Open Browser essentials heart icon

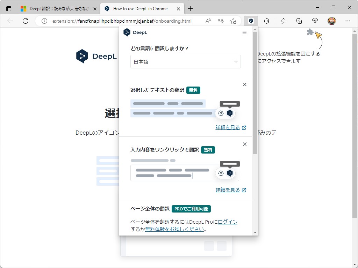click(315, 21)
